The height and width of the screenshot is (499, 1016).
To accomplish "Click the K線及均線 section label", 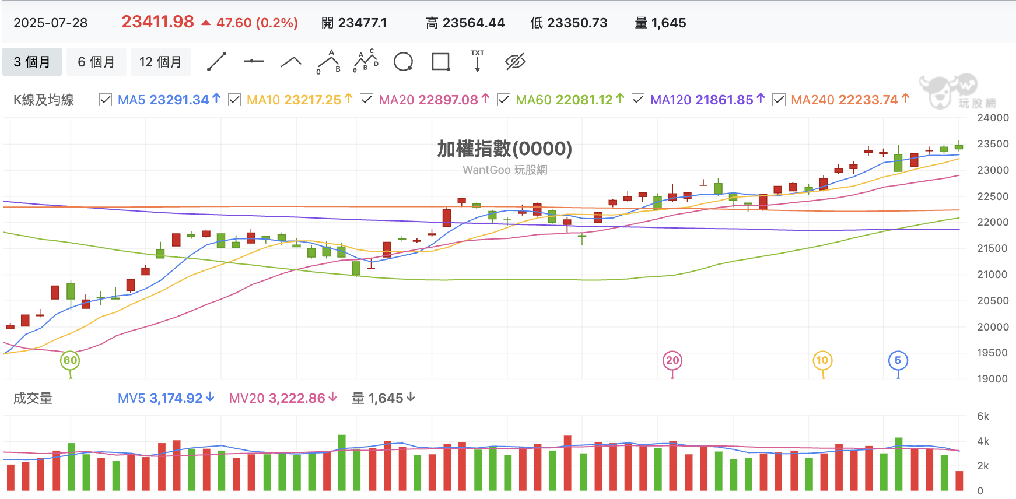I will point(44,100).
